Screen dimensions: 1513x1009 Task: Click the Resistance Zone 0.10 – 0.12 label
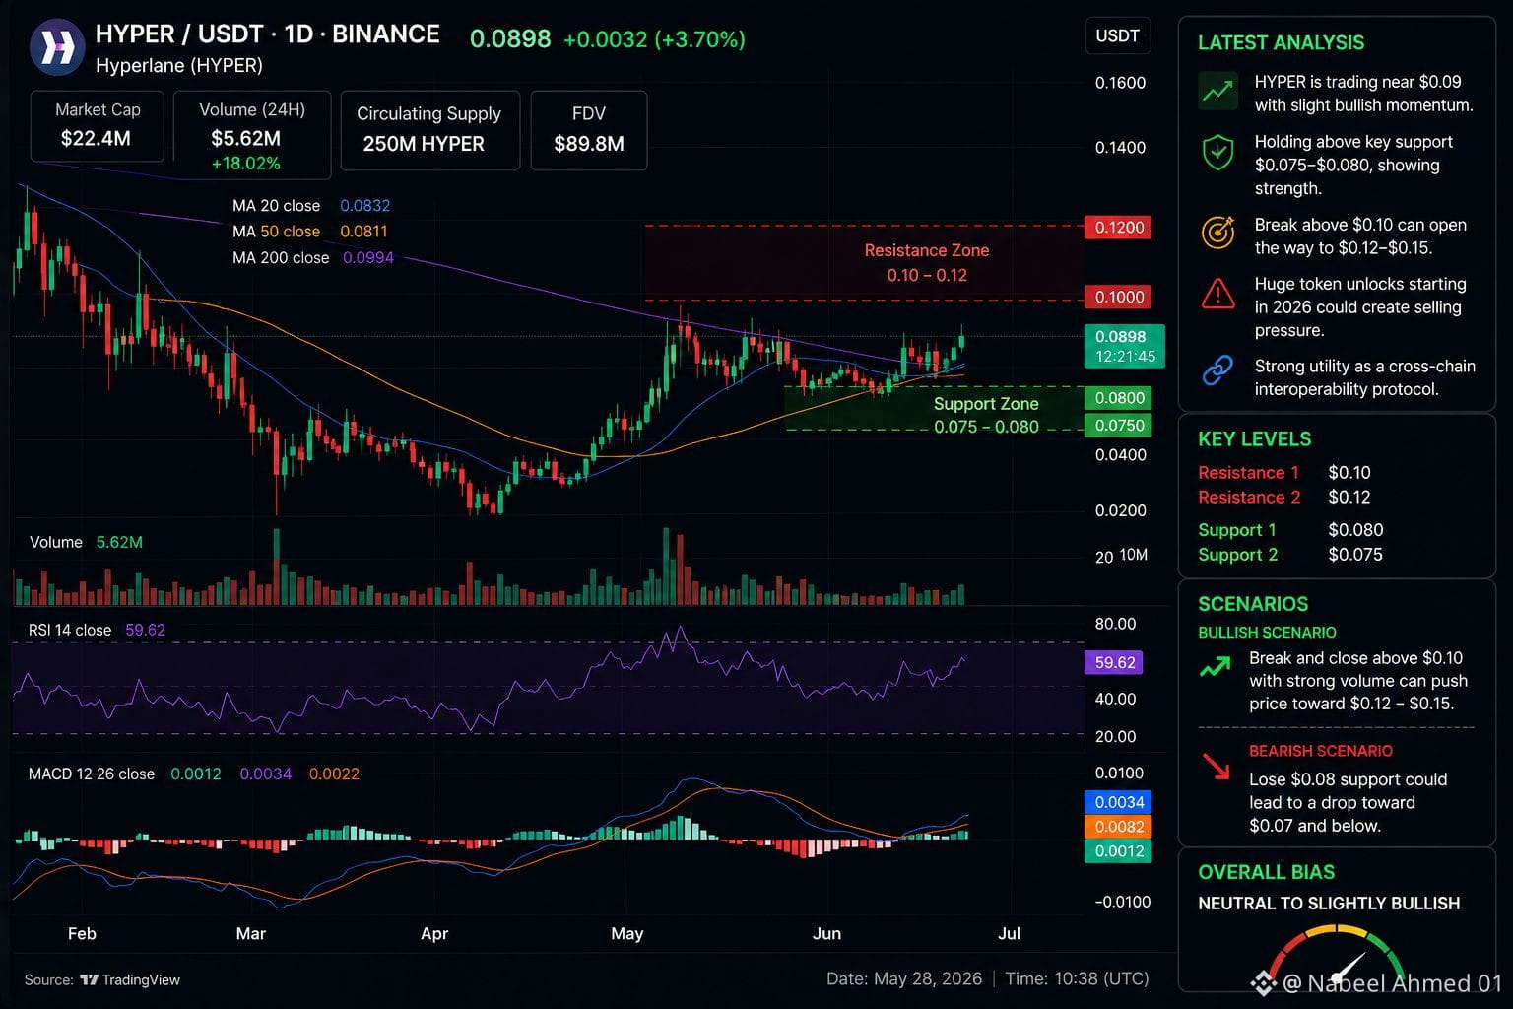[x=927, y=263]
